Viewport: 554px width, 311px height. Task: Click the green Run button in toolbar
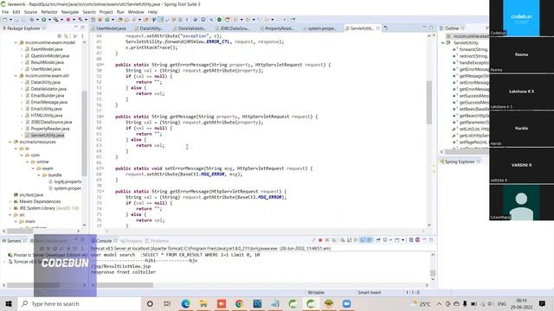(x=43, y=19)
